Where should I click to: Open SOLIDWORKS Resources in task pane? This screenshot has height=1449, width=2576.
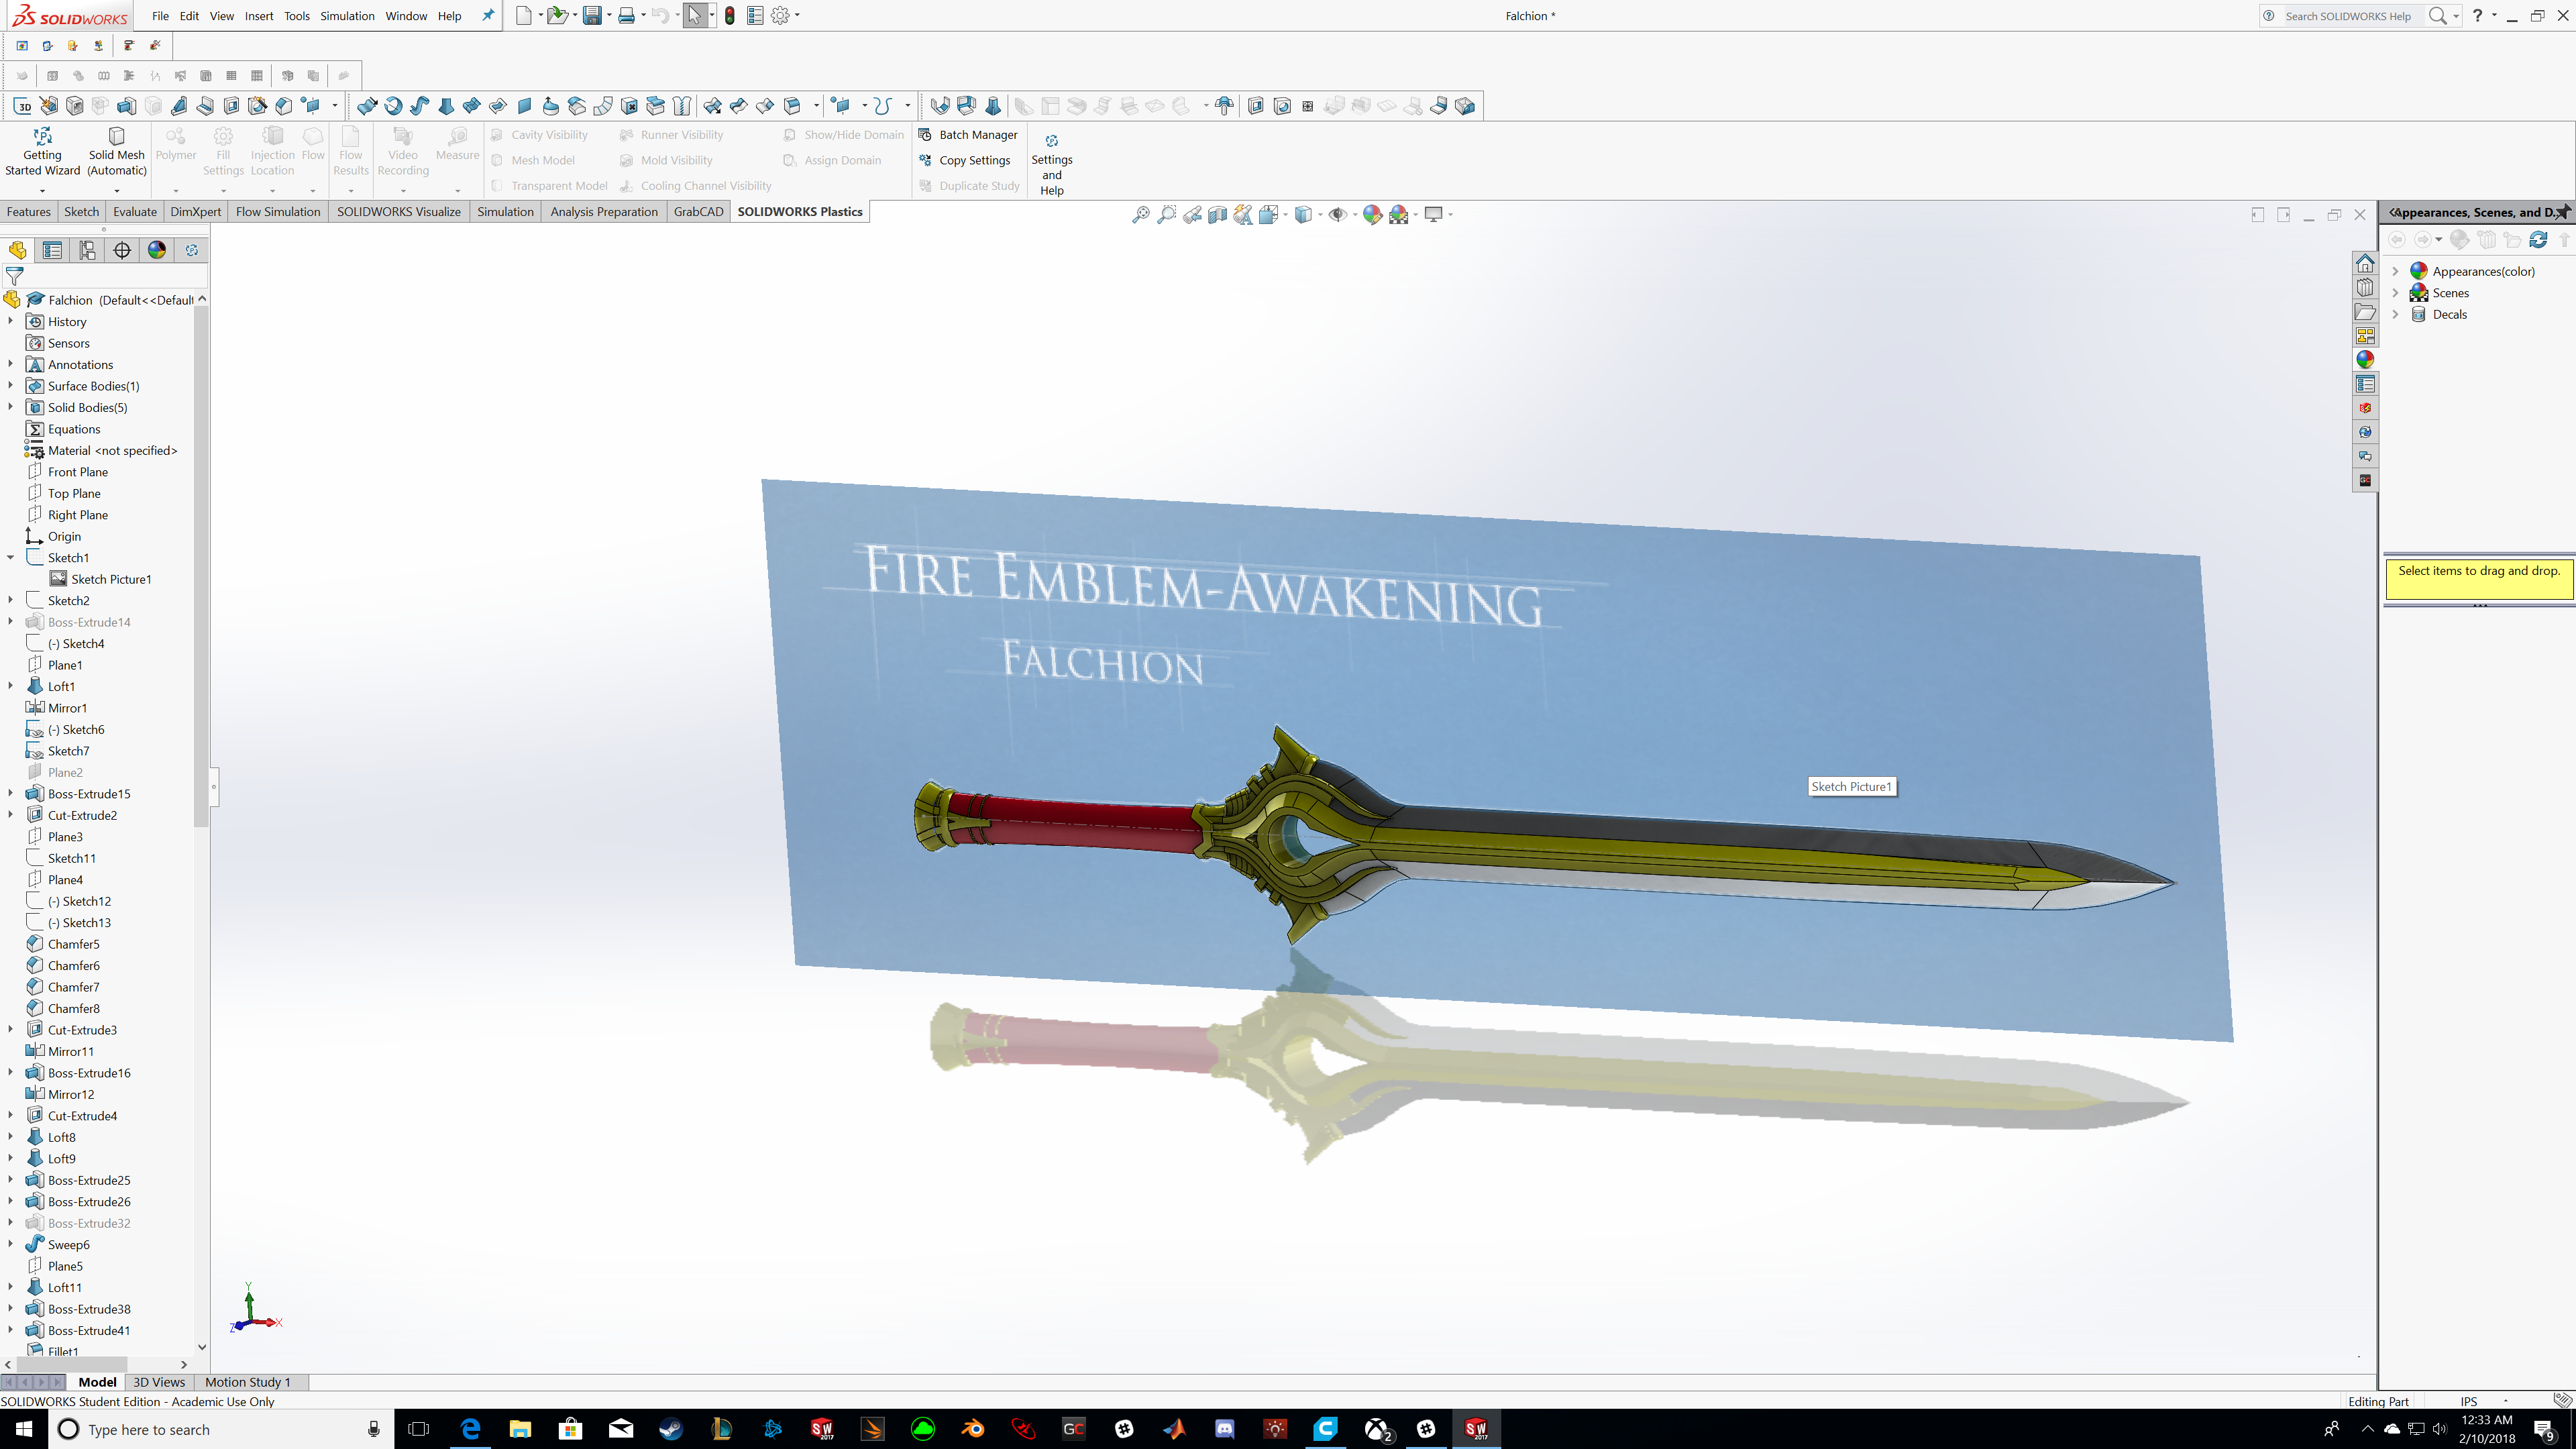2365,263
